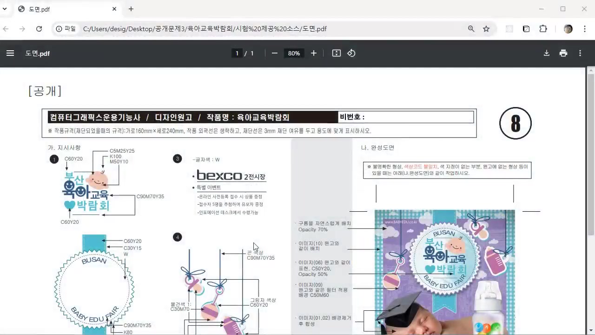Screen dimensions: 595x335
Task: Open Chrome's three-dot browser menu
Action: (585, 29)
